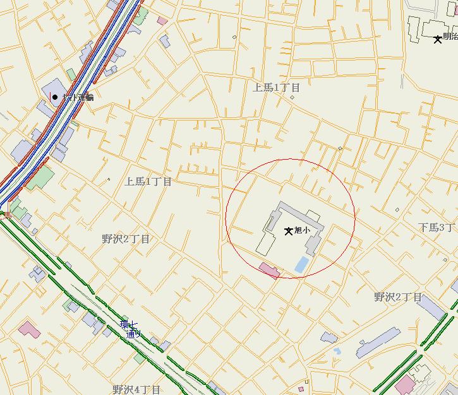Select the ヤマト運輸 text label
Viewport: 458px width, 395px height.
(x=78, y=97)
